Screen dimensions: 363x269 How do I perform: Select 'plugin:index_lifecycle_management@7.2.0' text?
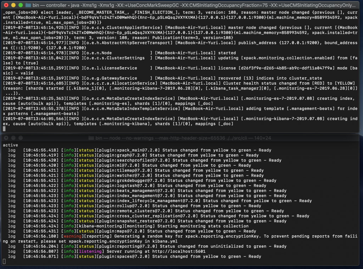click(x=150, y=201)
